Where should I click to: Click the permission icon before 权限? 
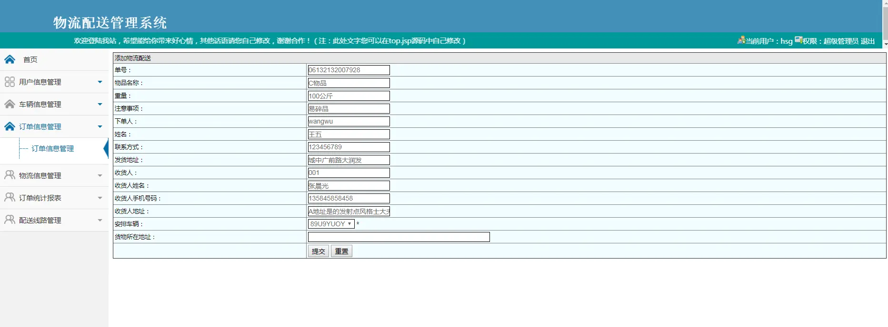pyautogui.click(x=798, y=40)
